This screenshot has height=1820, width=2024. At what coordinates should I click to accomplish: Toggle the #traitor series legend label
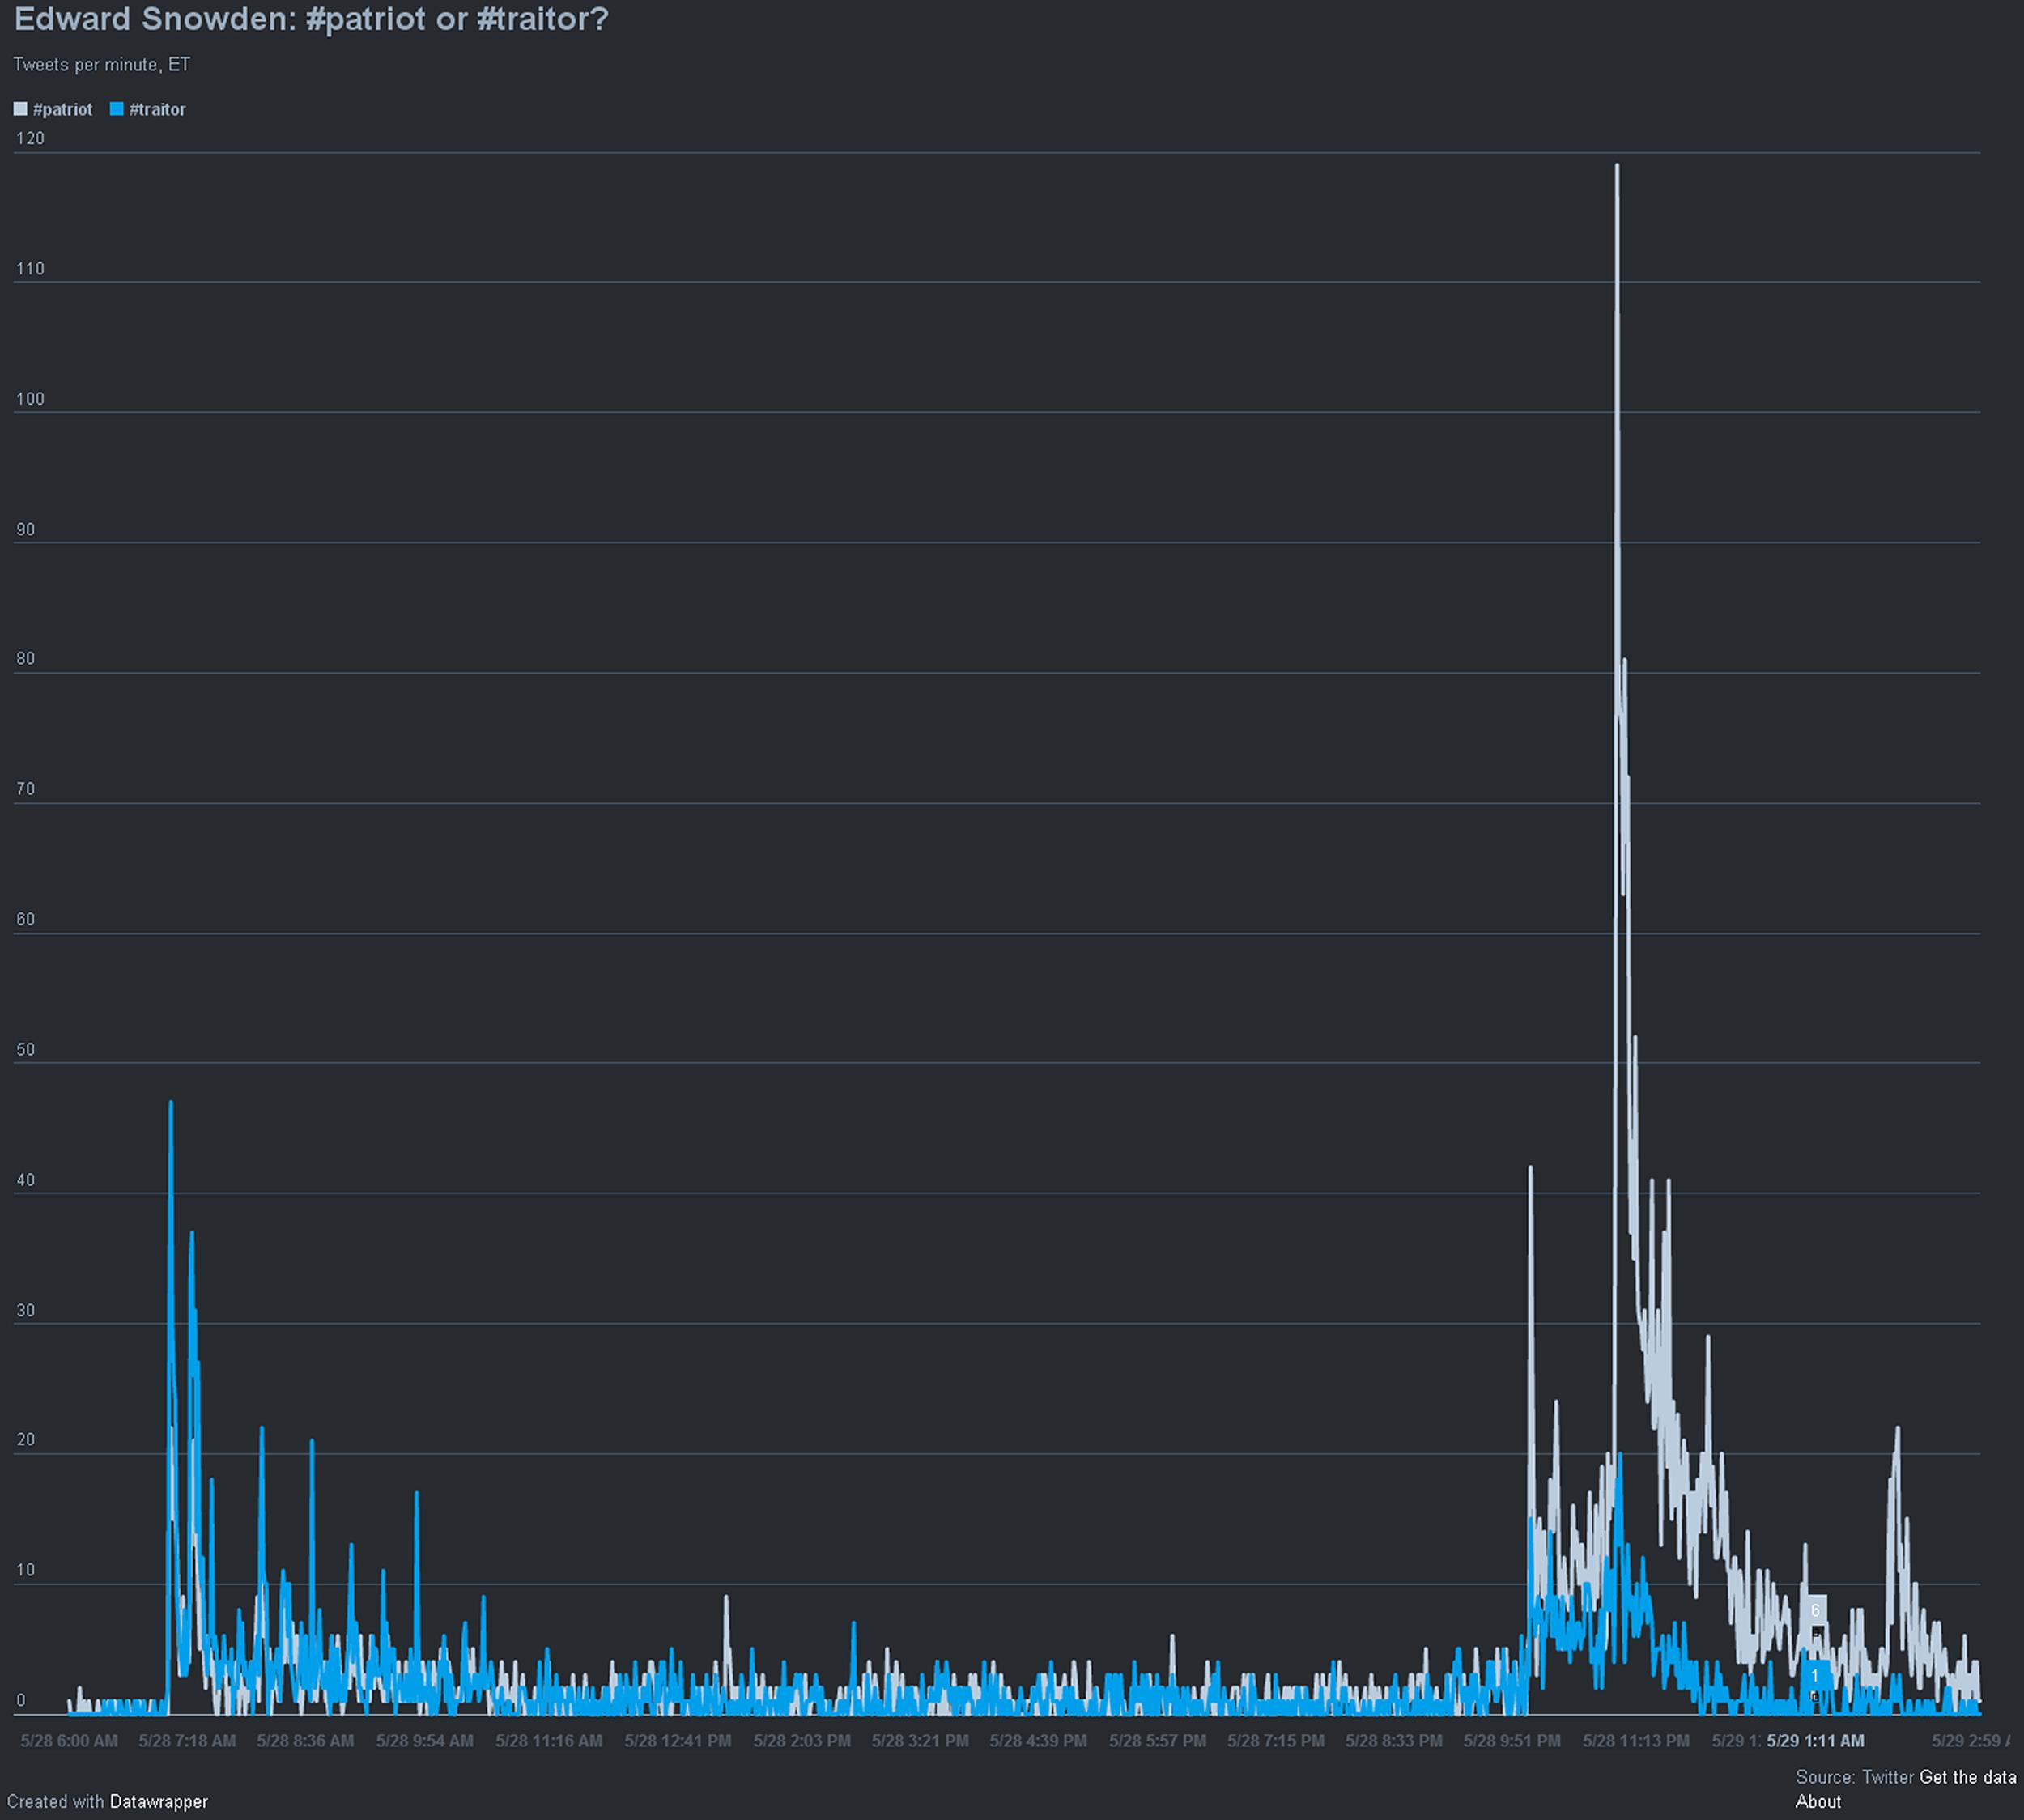click(157, 109)
